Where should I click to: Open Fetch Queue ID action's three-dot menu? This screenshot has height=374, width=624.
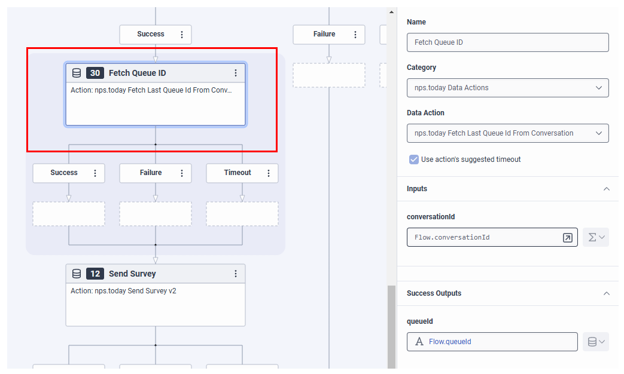[x=236, y=73]
